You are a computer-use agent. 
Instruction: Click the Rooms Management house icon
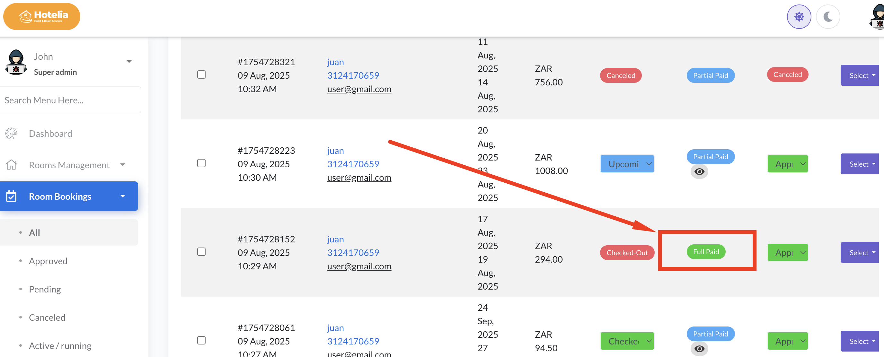pos(11,165)
